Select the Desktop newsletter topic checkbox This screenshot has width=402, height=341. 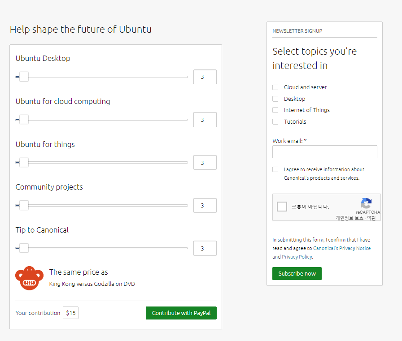pyautogui.click(x=275, y=99)
